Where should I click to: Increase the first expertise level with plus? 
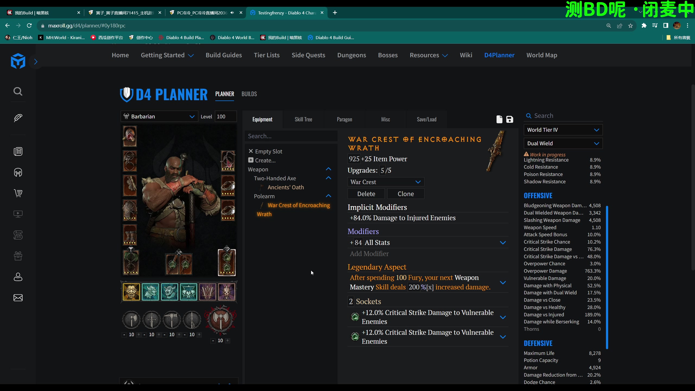point(139,335)
